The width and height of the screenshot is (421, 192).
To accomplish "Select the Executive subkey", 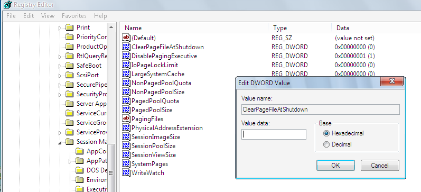I will (97, 189).
